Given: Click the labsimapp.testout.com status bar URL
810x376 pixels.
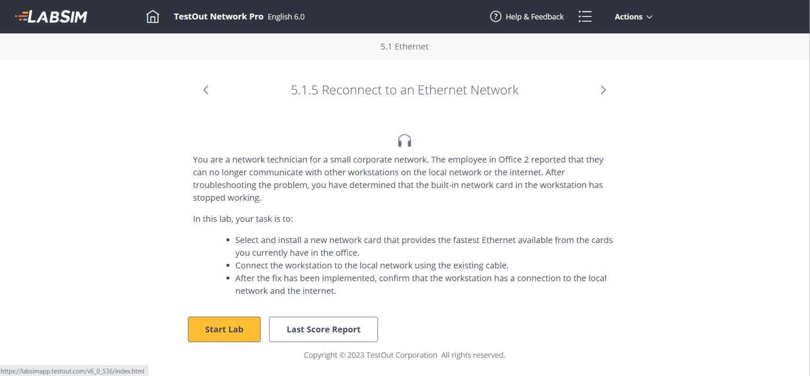Looking at the screenshot, I should 73,371.
